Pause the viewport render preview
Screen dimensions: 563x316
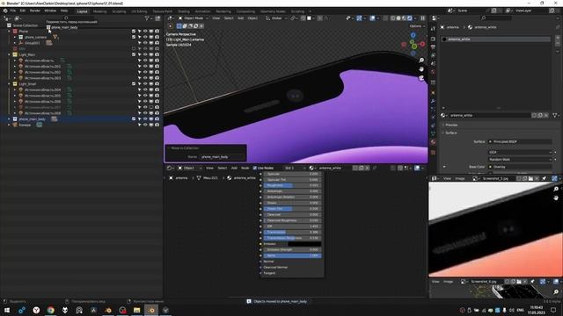click(x=422, y=18)
